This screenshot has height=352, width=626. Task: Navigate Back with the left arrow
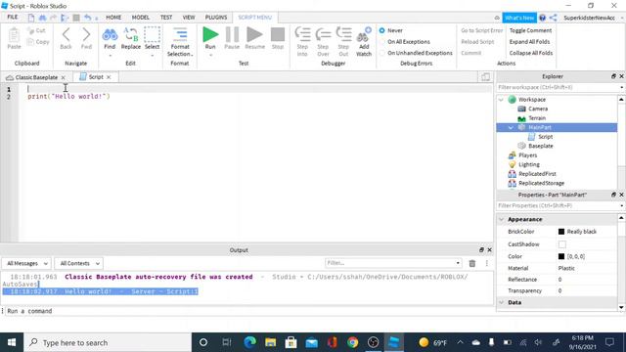coord(66,35)
